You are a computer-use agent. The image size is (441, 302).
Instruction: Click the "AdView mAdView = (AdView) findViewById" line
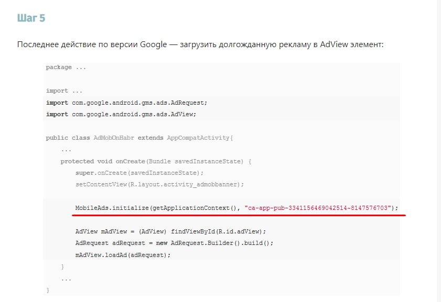point(170,231)
